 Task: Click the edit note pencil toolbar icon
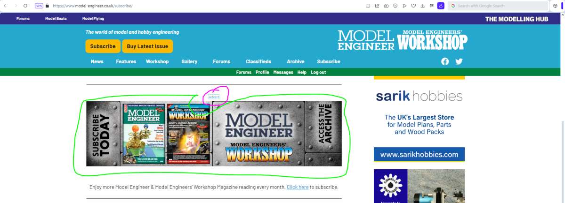tap(377, 6)
